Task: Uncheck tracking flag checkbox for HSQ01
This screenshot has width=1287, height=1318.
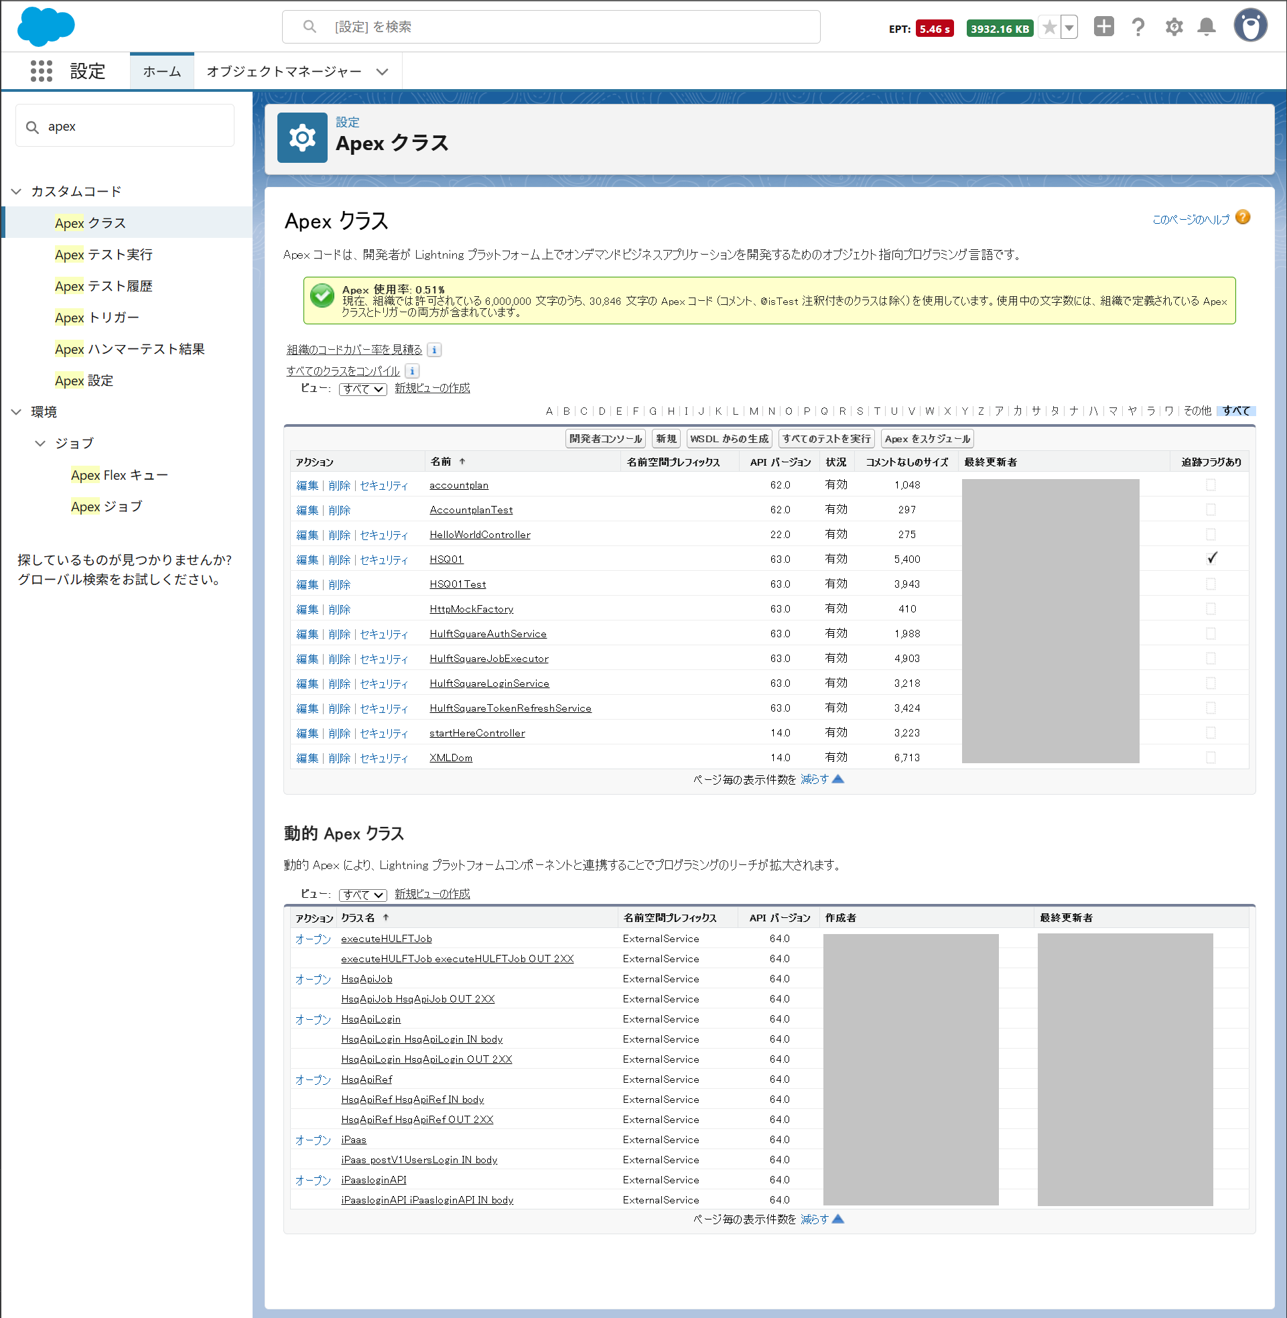Action: [1211, 559]
